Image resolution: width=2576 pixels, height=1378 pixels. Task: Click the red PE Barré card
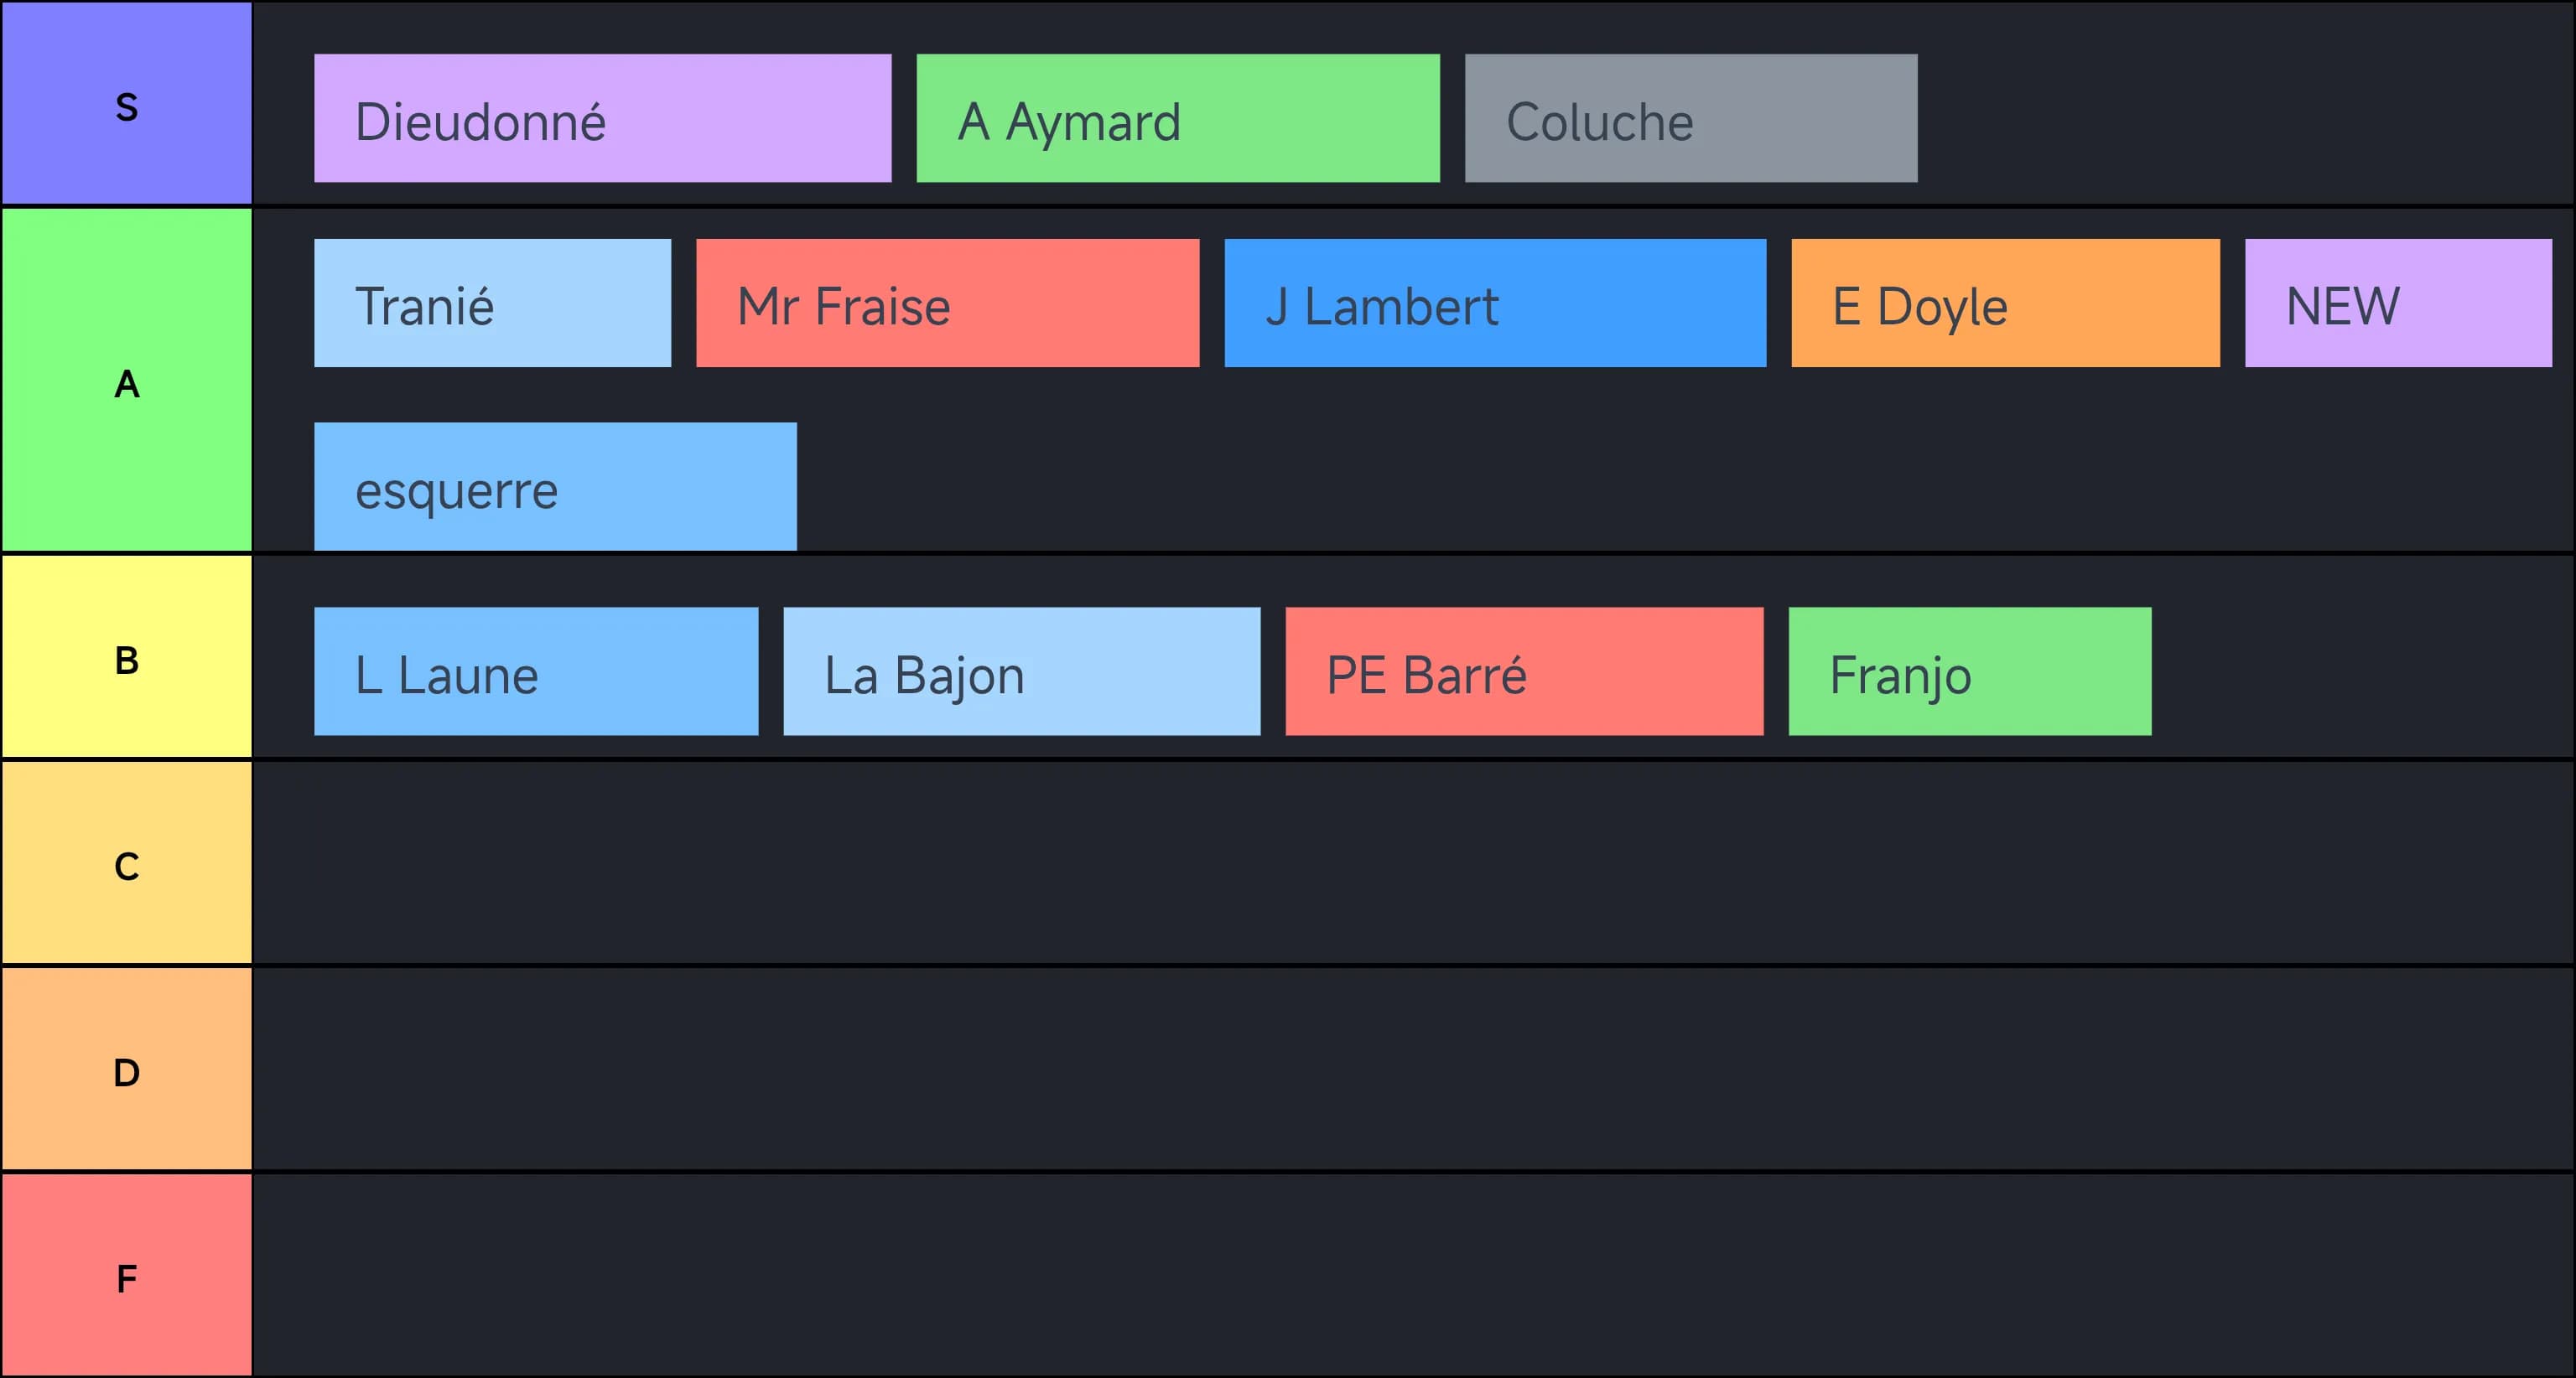pyautogui.click(x=1524, y=671)
